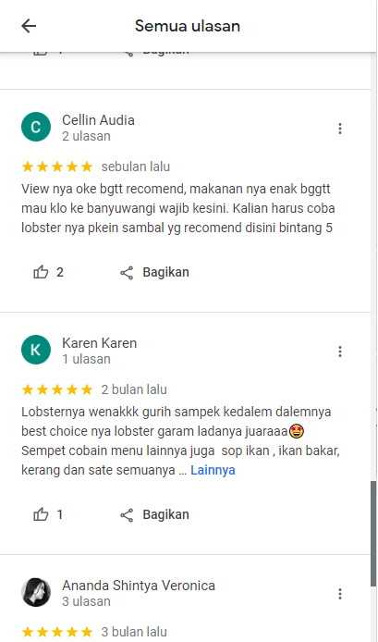
Task: Open more options for Karen Karen's review
Action: pyautogui.click(x=339, y=352)
